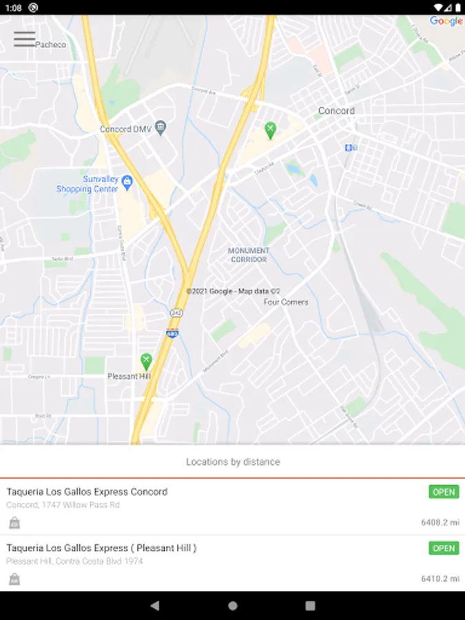Select the Concord DMV map marker
Image resolution: width=465 pixels, height=620 pixels.
click(160, 127)
